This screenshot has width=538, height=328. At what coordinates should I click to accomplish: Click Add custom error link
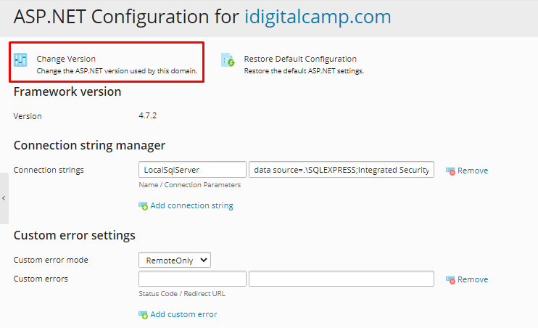click(183, 315)
